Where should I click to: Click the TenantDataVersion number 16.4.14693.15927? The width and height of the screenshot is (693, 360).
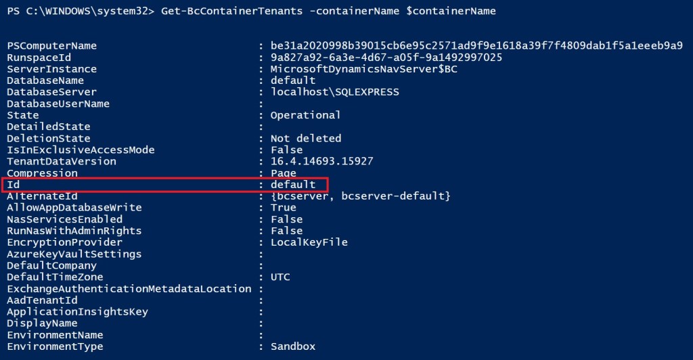point(321,161)
